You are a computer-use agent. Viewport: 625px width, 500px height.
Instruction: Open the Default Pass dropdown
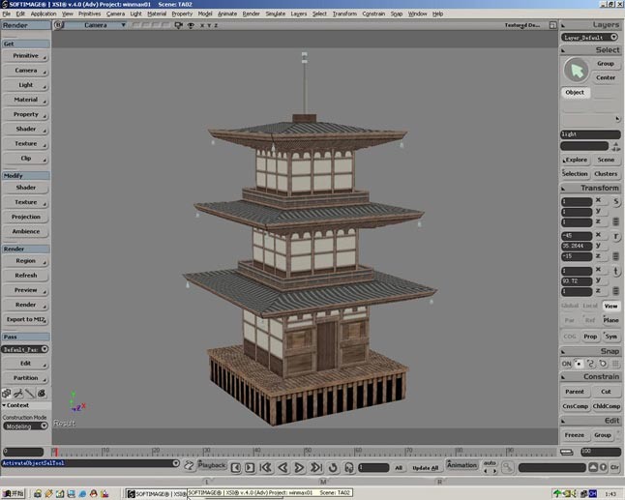[25, 349]
